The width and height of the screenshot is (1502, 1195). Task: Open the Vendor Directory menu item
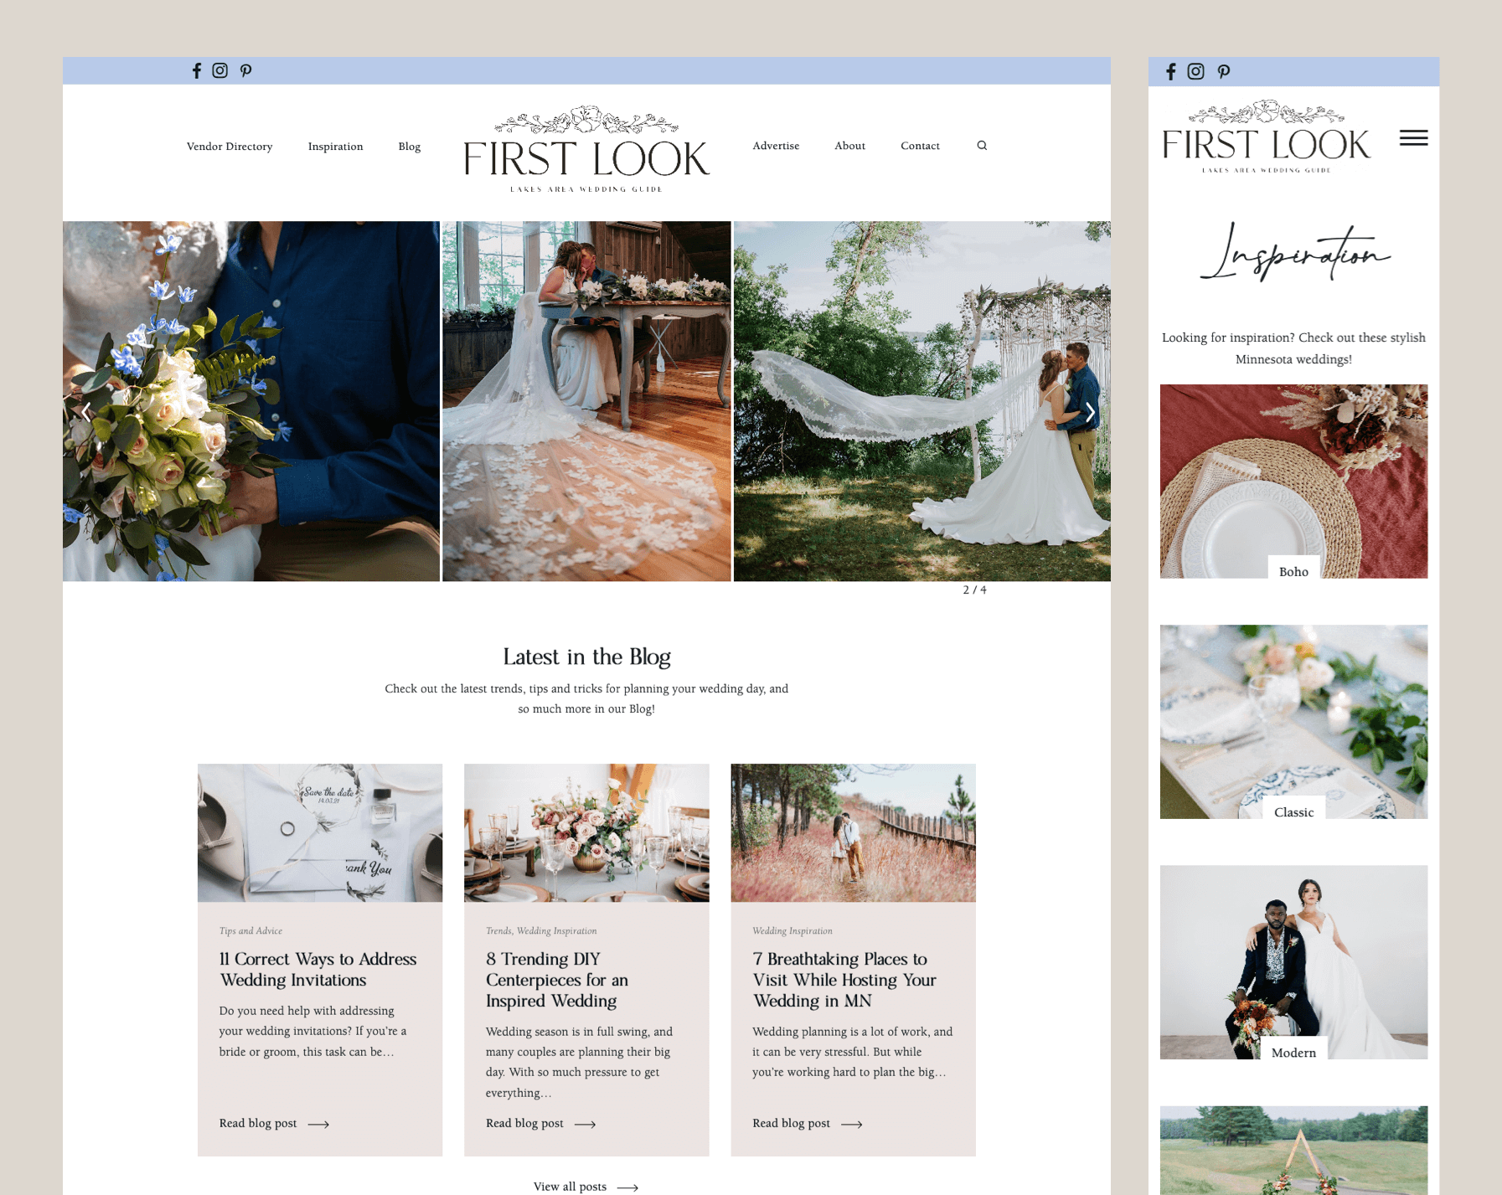(x=230, y=147)
